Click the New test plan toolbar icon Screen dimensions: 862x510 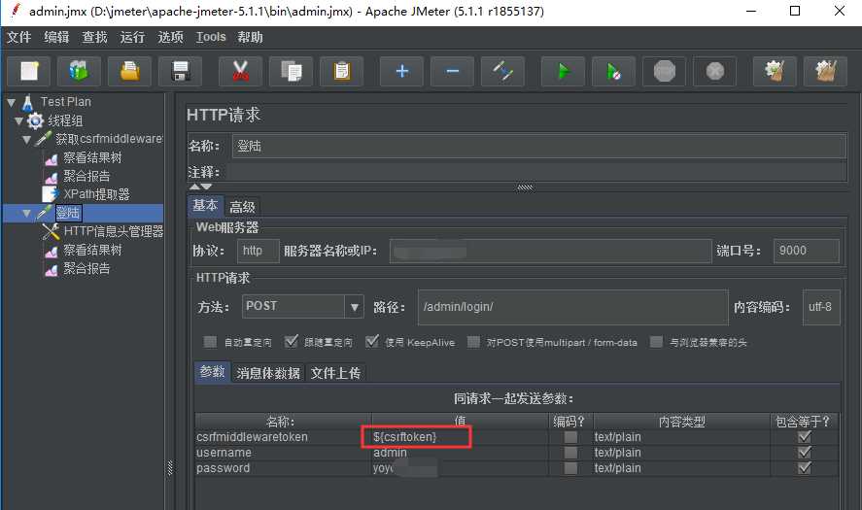coord(29,72)
